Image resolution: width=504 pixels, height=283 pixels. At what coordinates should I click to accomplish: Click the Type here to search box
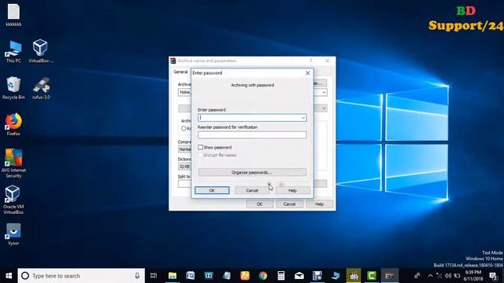tap(81, 276)
